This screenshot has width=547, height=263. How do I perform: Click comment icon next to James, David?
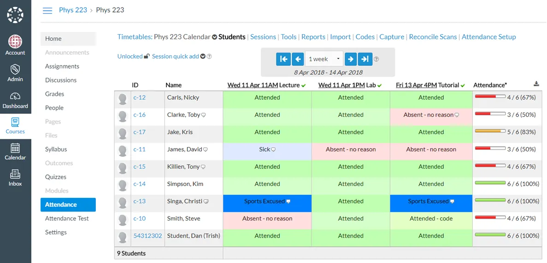(x=206, y=150)
